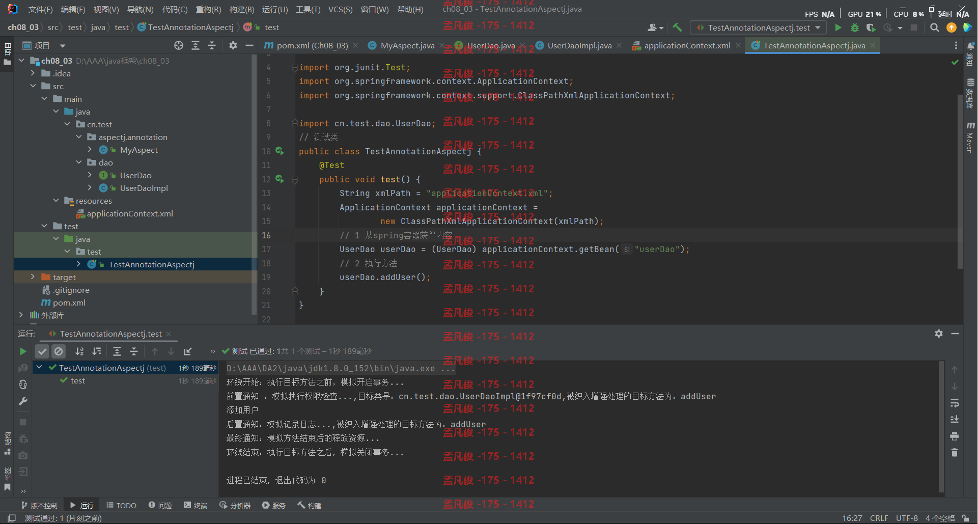Minimize the Run tool window
The width and height of the screenshot is (978, 524).
[x=955, y=334]
